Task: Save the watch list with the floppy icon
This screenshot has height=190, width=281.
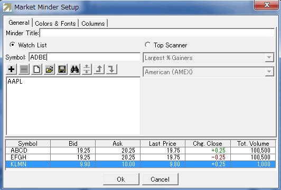Action: coord(62,69)
